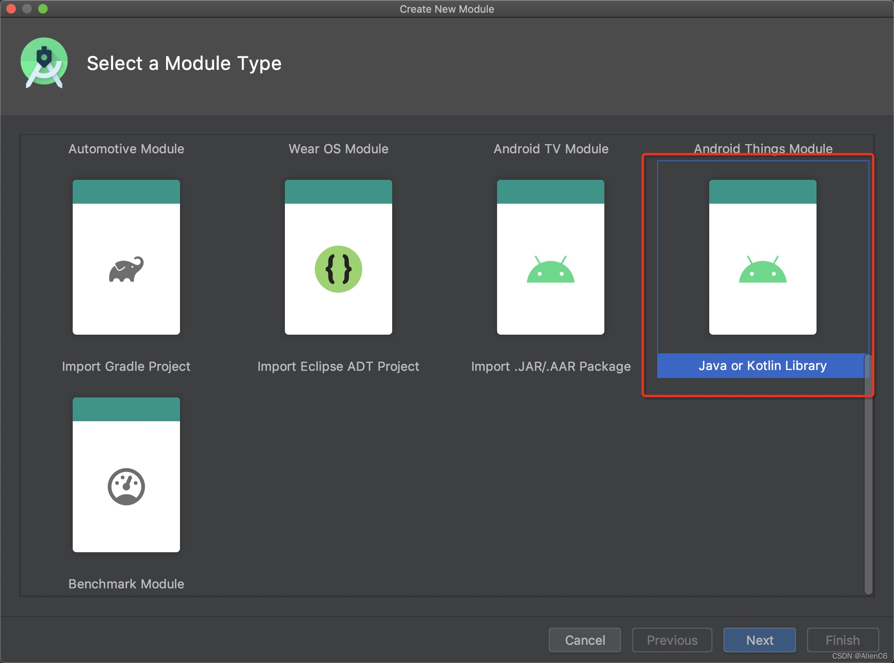Pick the Android thumbnail above Import .JAR/.AAR Package

tap(550, 257)
